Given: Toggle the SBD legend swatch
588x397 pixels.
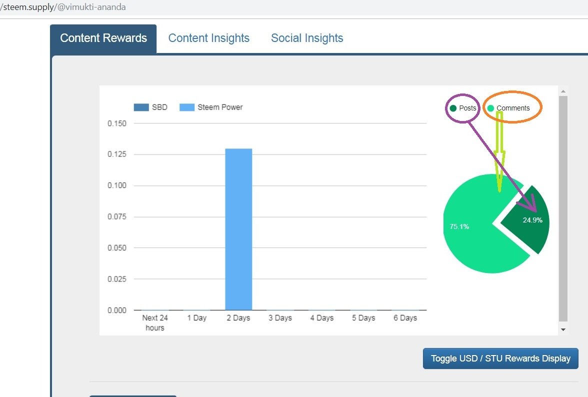Looking at the screenshot, I should point(141,107).
